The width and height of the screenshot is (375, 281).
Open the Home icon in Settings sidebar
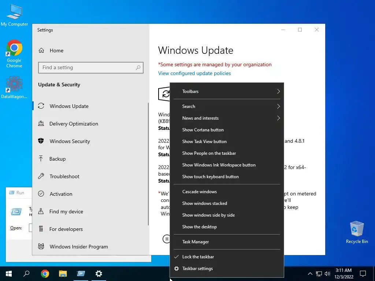[41, 50]
